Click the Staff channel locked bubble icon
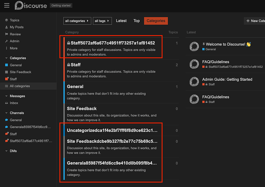The height and width of the screenshot is (187, 265). 7,134
